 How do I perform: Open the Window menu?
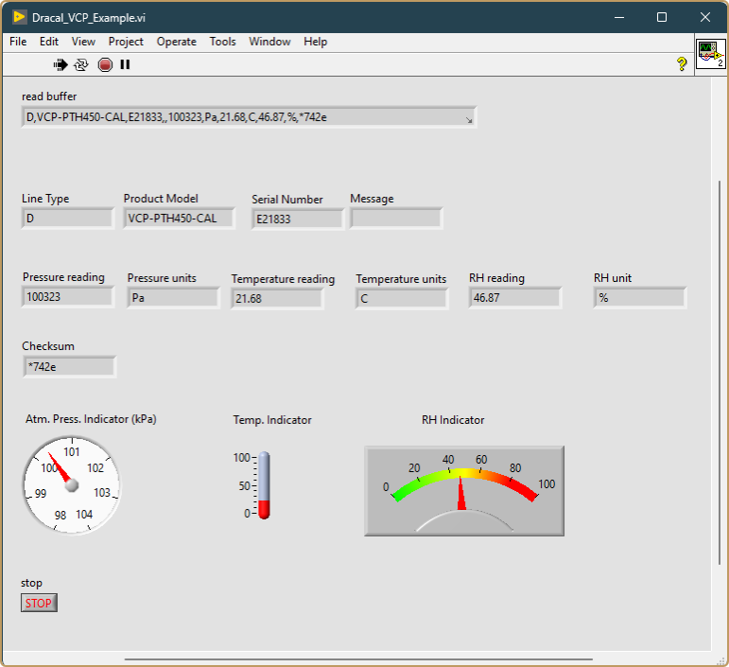[269, 42]
